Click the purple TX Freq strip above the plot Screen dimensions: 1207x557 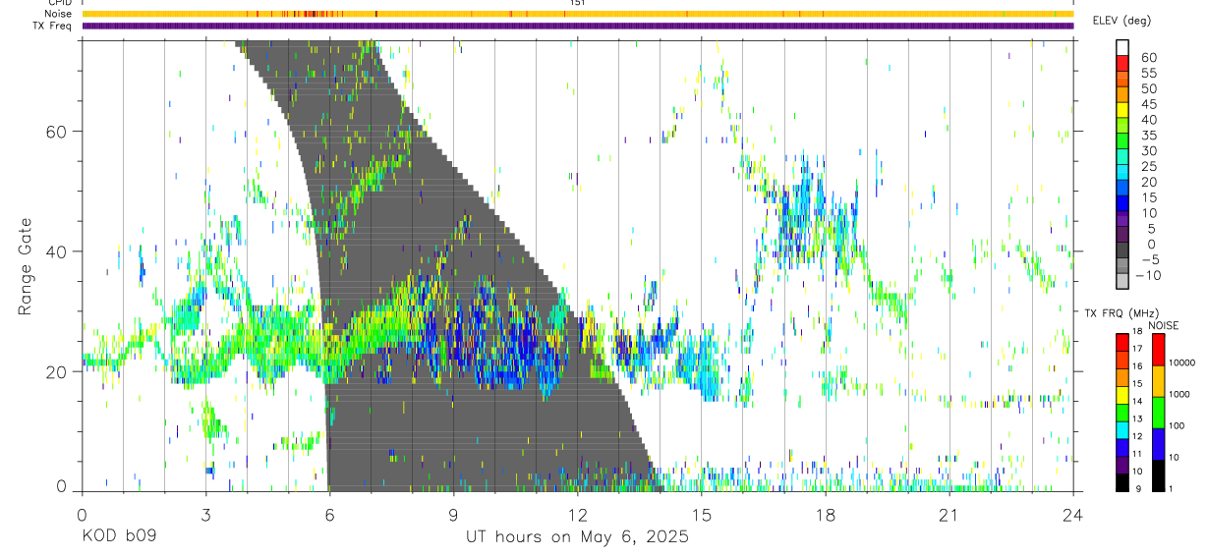click(x=577, y=26)
